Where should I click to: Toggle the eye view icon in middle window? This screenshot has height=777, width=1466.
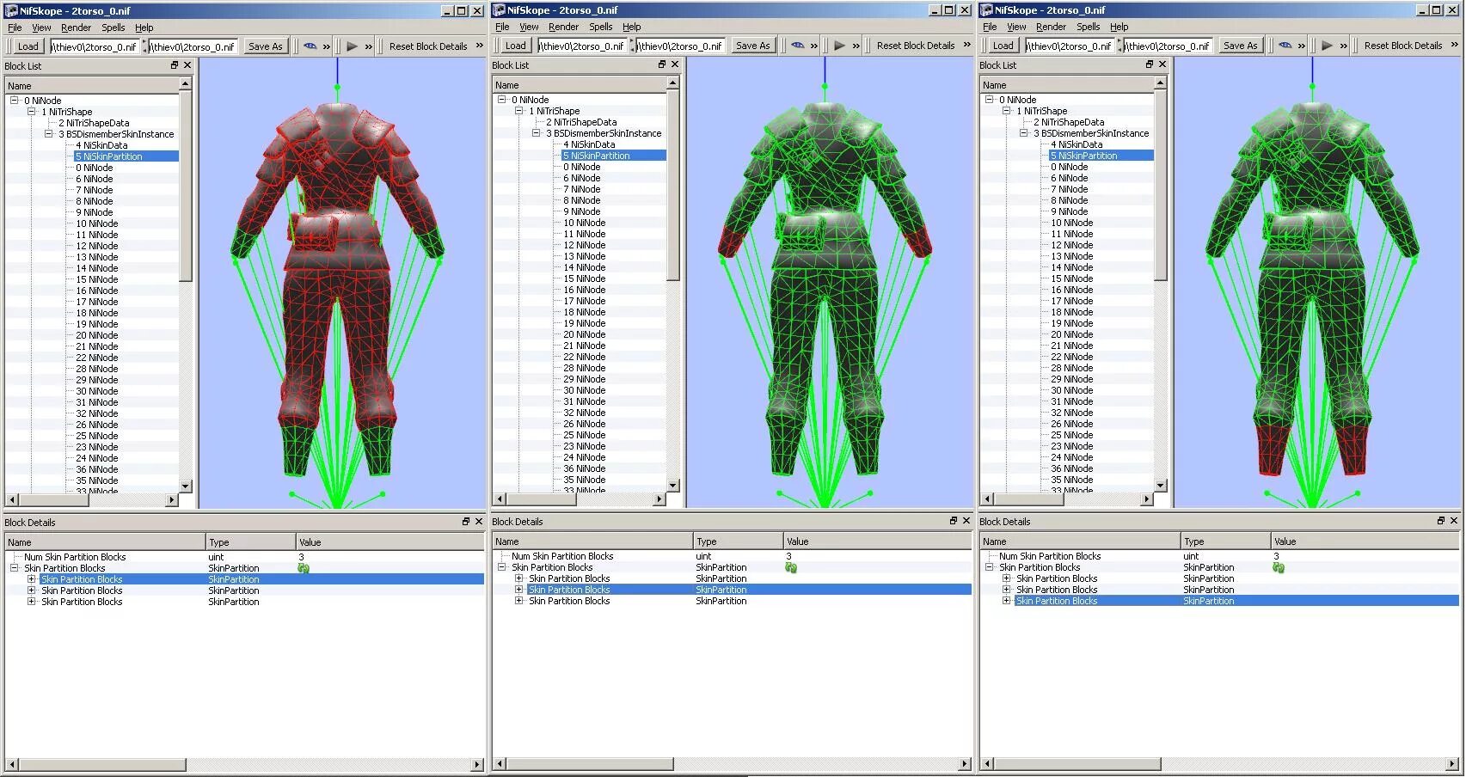coord(798,46)
